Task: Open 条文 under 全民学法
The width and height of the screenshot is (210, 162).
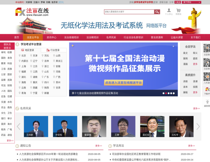Action: coord(185,53)
